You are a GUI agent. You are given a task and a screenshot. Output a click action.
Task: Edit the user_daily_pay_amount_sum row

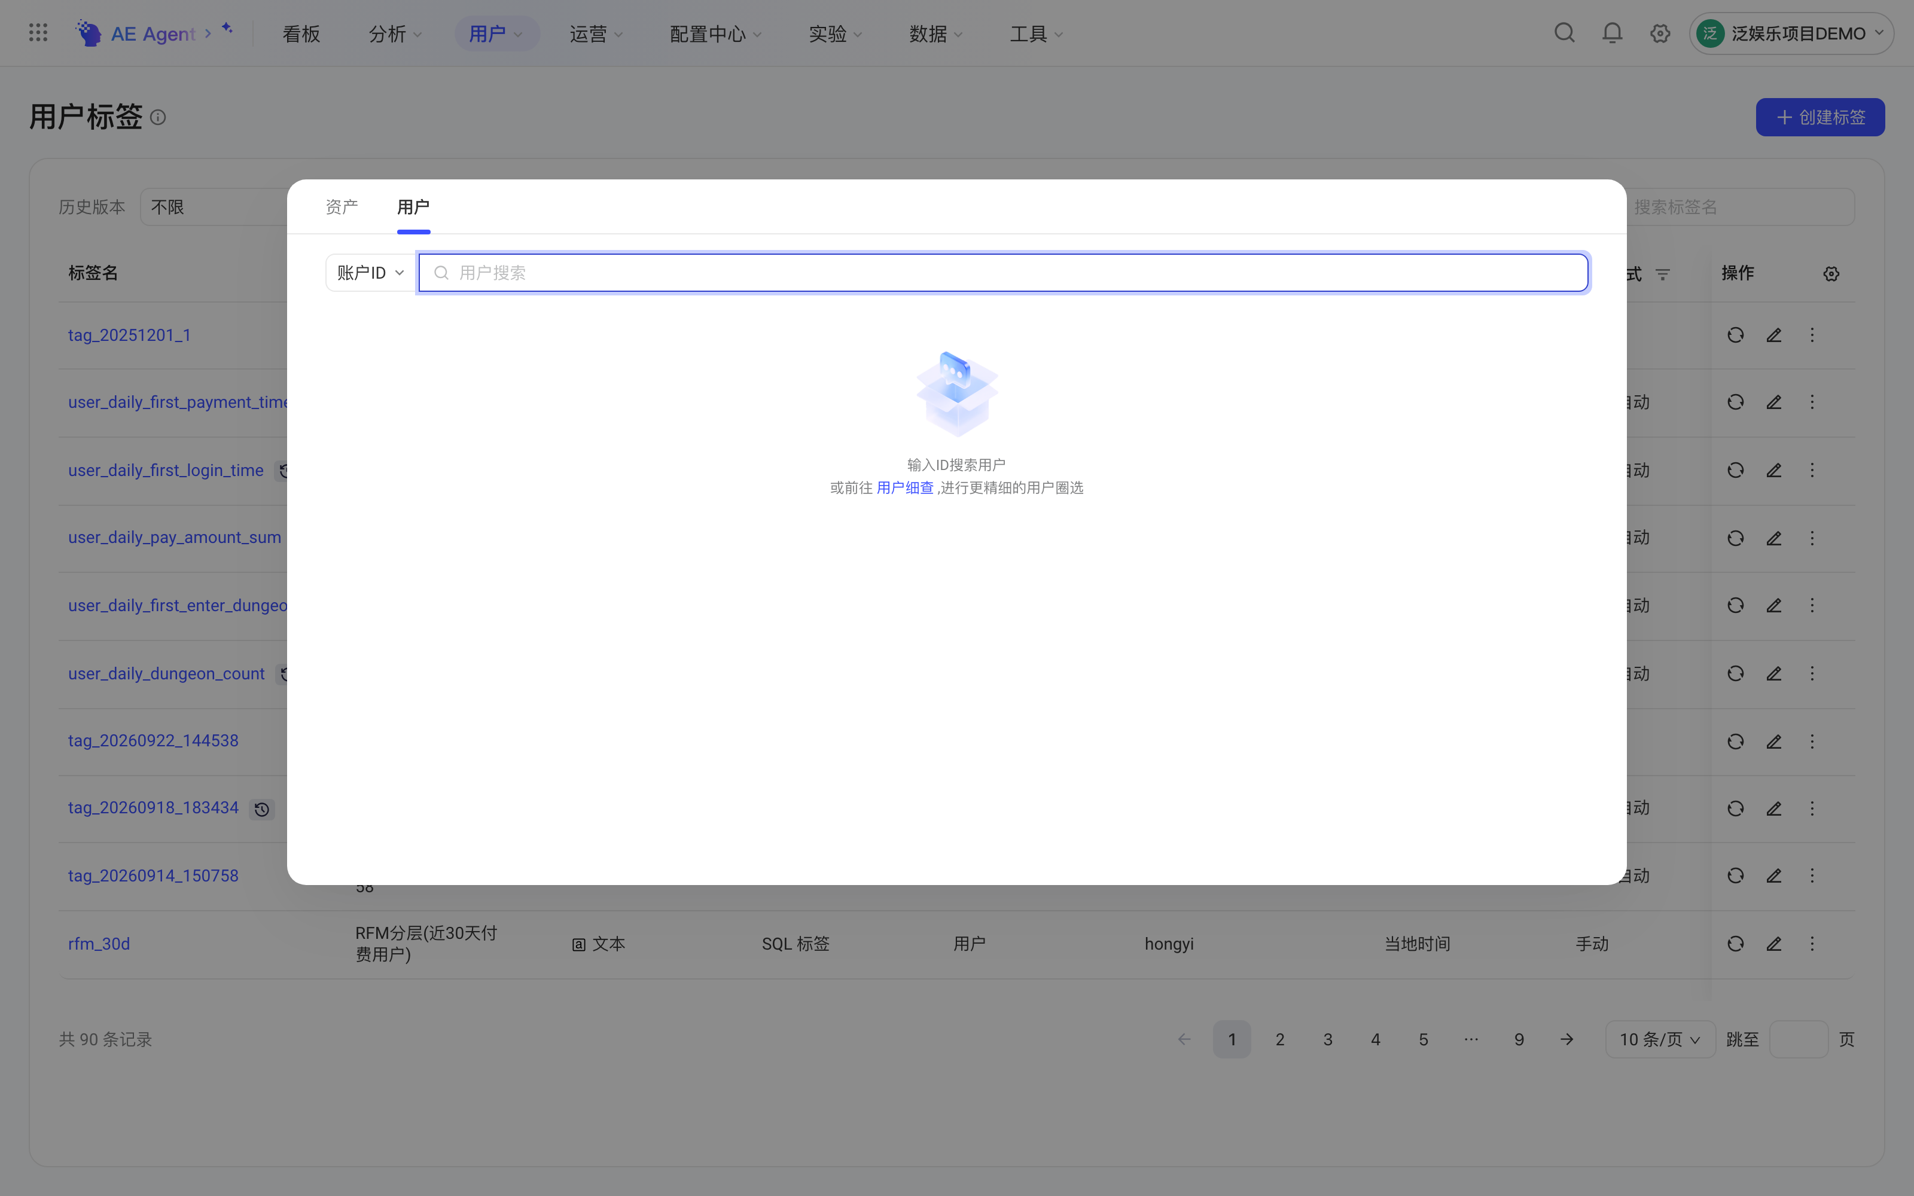1774,538
